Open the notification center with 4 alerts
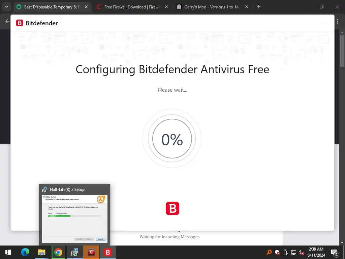Image resolution: width=345 pixels, height=259 pixels. tap(335, 252)
